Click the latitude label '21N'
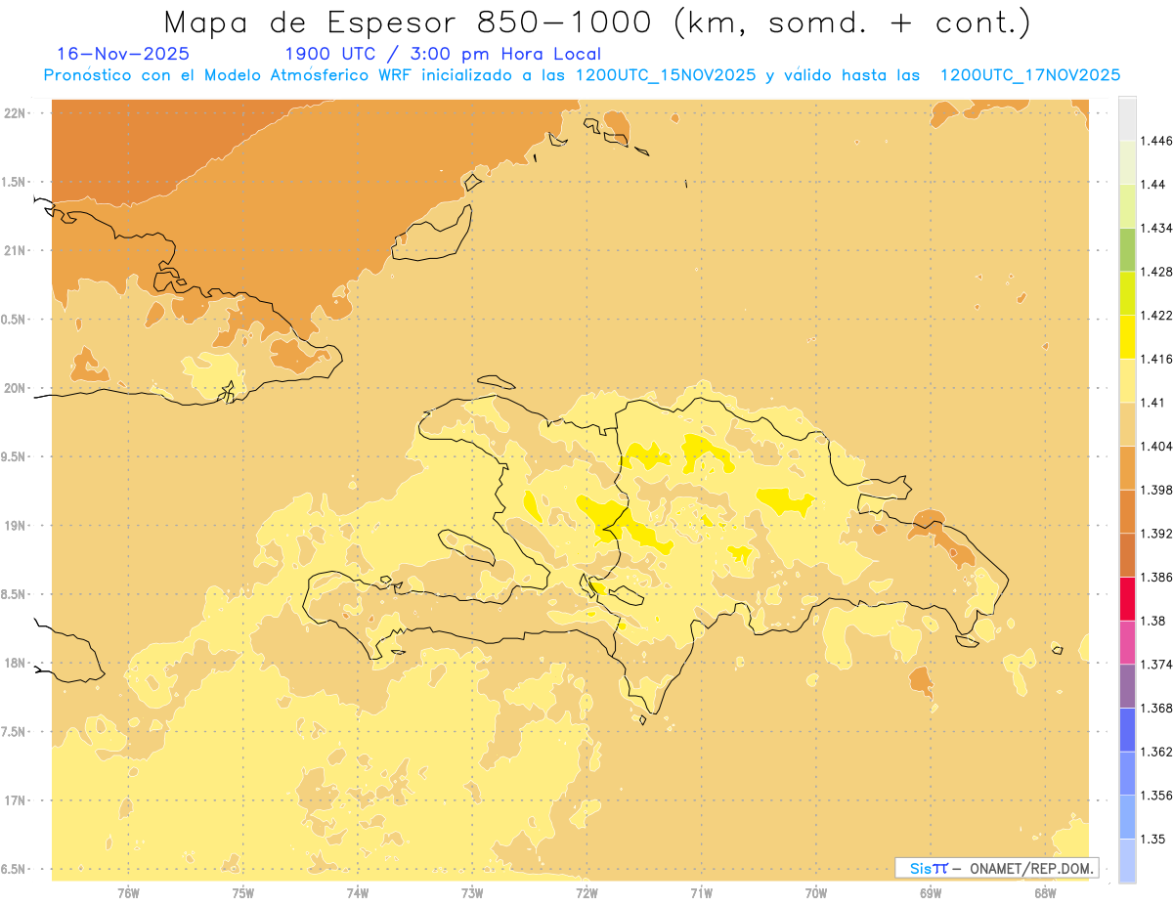1173x906 pixels. tap(17, 250)
